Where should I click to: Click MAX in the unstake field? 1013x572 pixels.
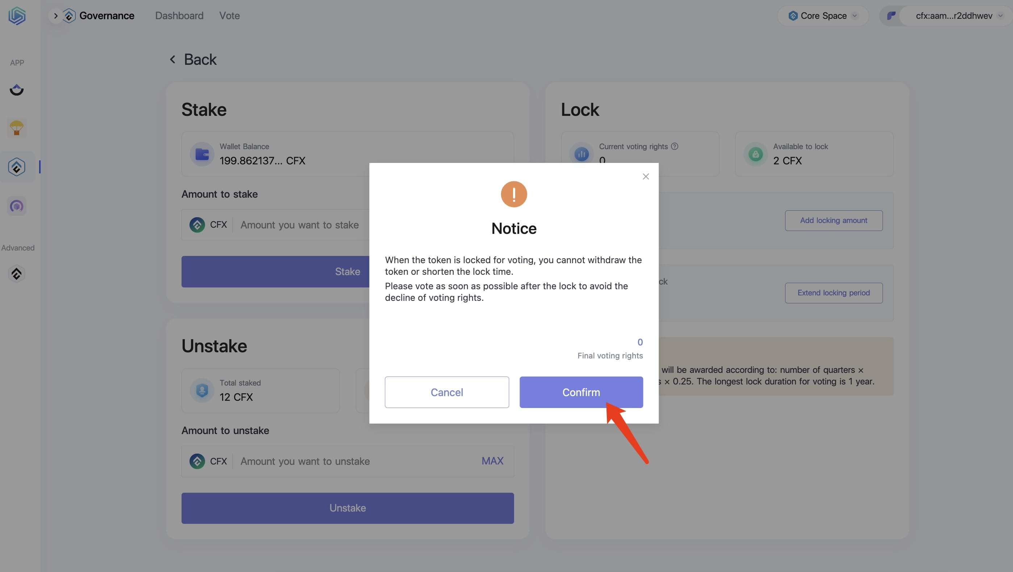[x=492, y=461]
